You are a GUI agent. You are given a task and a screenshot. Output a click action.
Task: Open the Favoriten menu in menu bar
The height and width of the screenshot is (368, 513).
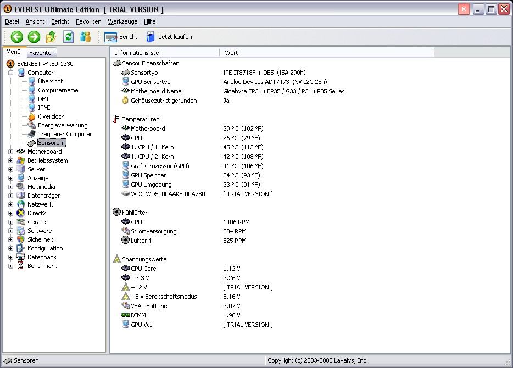[88, 21]
